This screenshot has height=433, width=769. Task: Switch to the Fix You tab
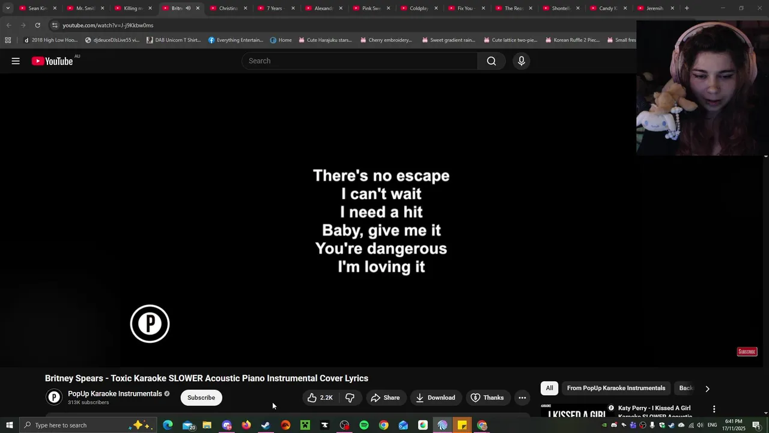(465, 8)
